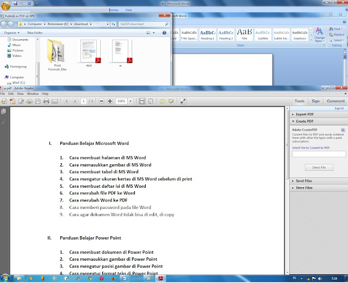
Task: Open the Review tab in Word
Action: click(x=114, y=10)
